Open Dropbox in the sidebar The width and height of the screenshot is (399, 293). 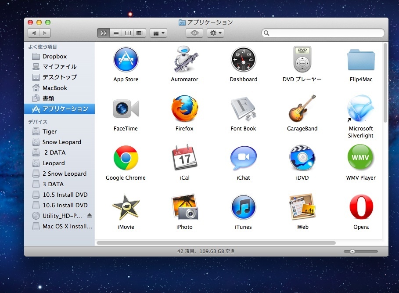pyautogui.click(x=60, y=56)
